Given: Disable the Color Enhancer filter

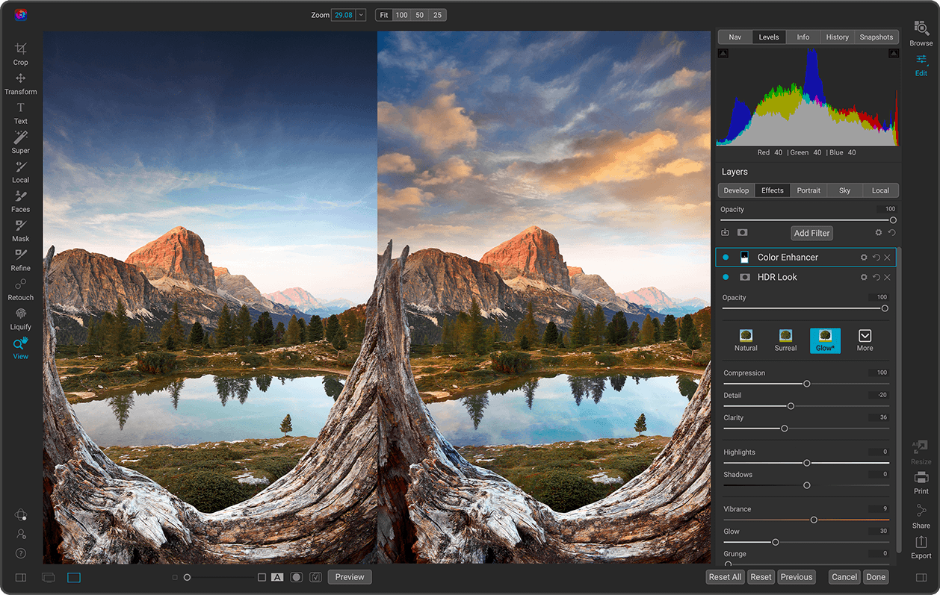Looking at the screenshot, I should pyautogui.click(x=725, y=257).
